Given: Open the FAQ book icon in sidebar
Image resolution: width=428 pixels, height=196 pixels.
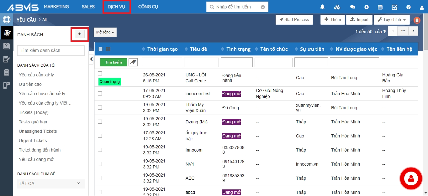Looking at the screenshot, I should [6, 46].
